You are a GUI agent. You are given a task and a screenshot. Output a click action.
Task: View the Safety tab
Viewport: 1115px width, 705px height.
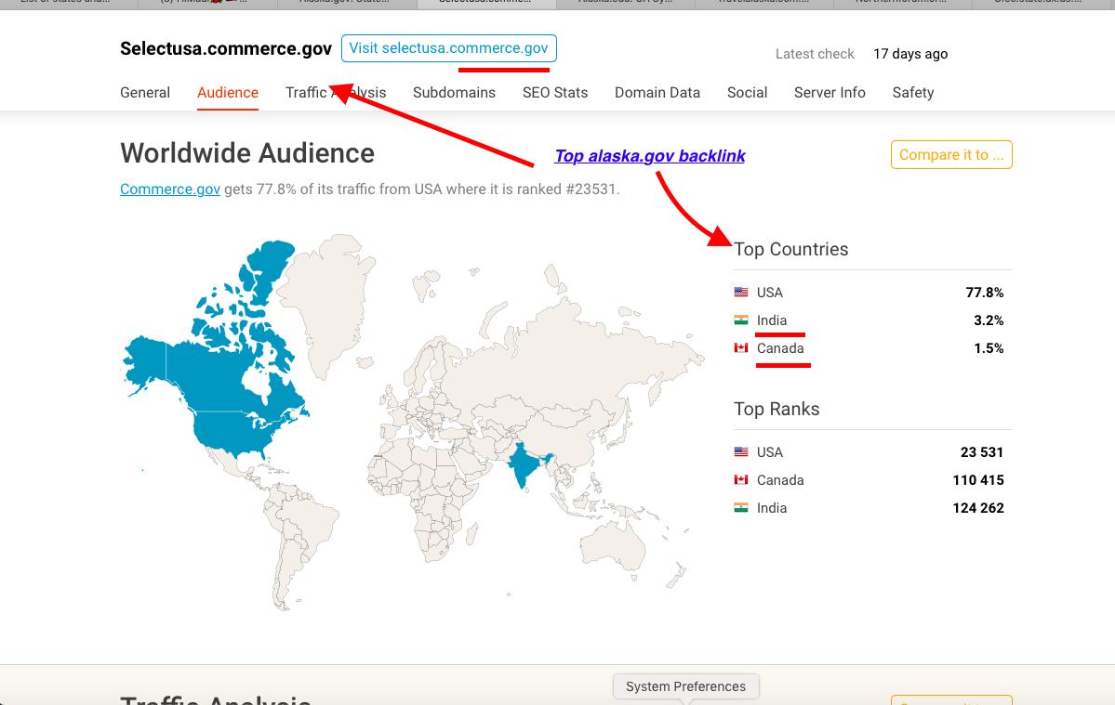point(913,92)
